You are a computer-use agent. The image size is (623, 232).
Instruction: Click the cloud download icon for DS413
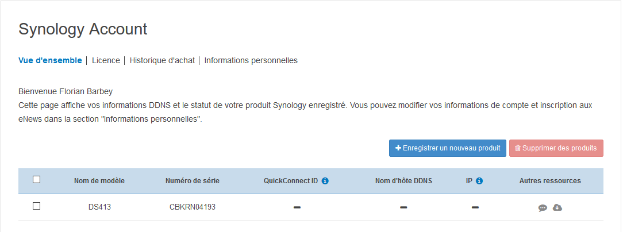tap(557, 207)
